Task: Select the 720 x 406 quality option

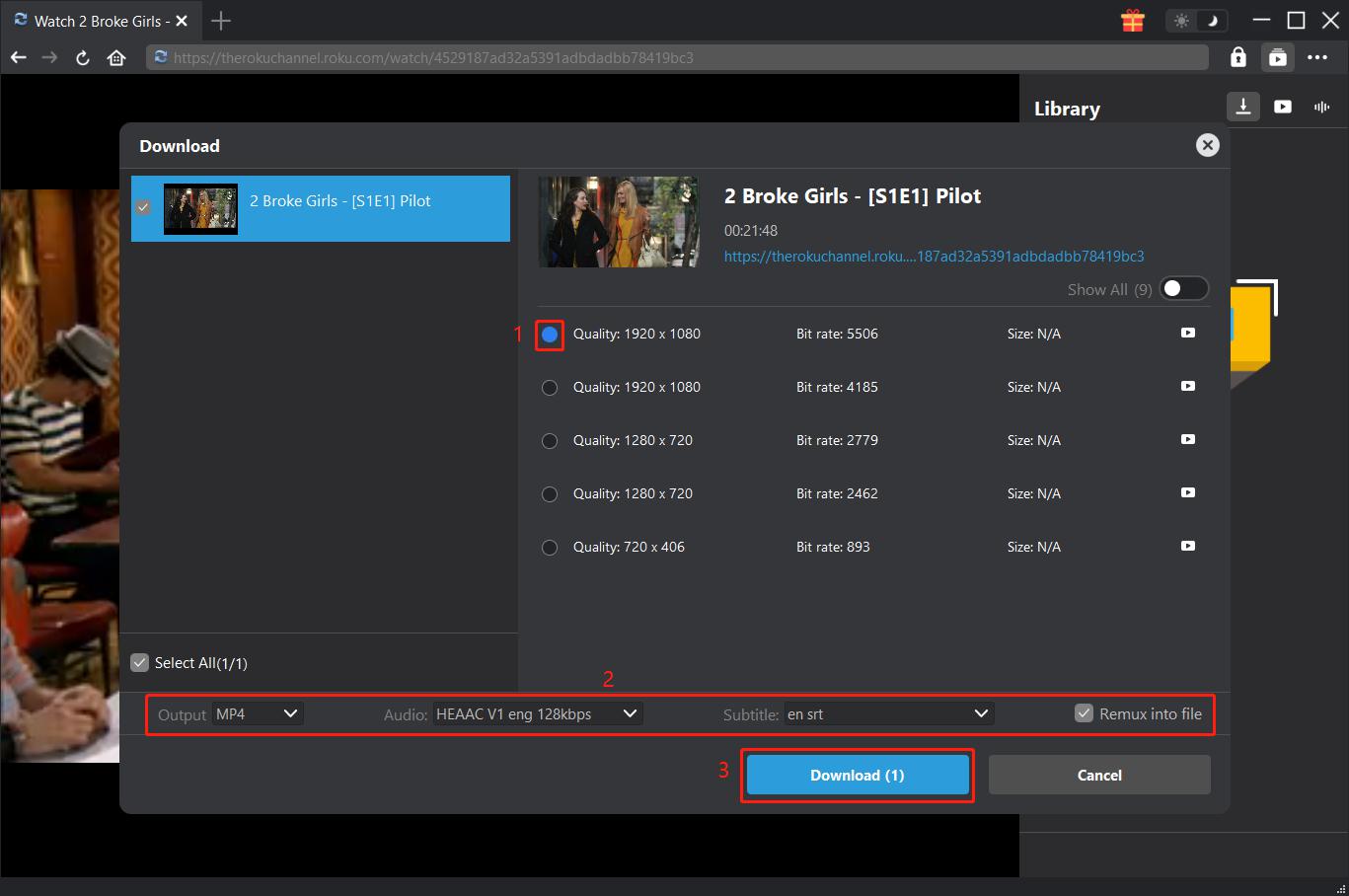Action: click(x=550, y=547)
